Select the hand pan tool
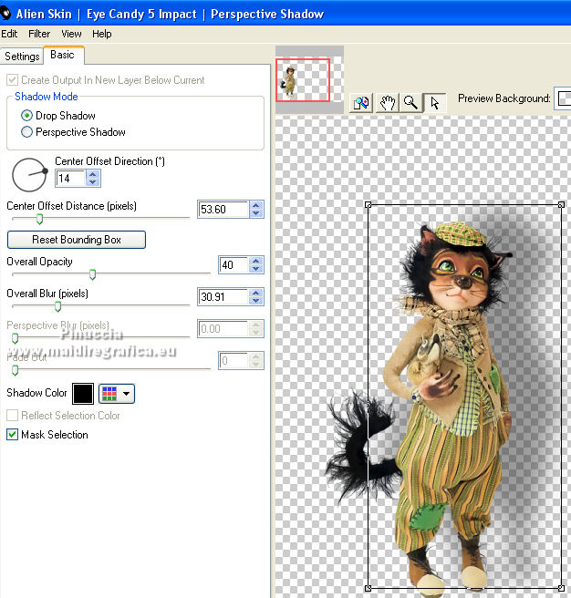The image size is (571, 598). [x=388, y=103]
